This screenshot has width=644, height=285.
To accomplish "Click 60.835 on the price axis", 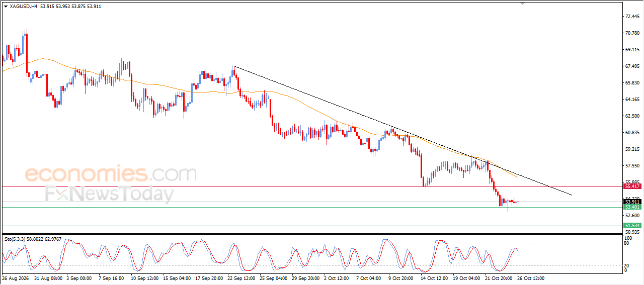I will tap(632, 133).
